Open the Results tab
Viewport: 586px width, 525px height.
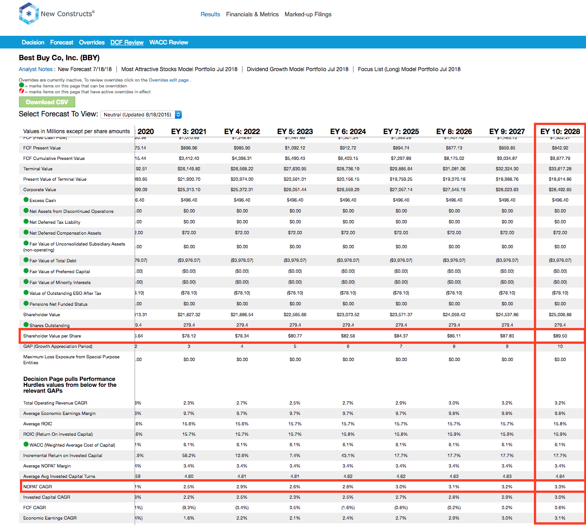(210, 14)
